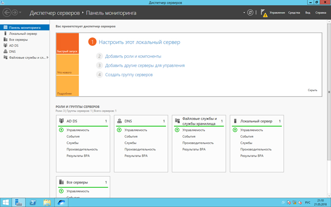Click the Refresh icon in header

point(251,13)
